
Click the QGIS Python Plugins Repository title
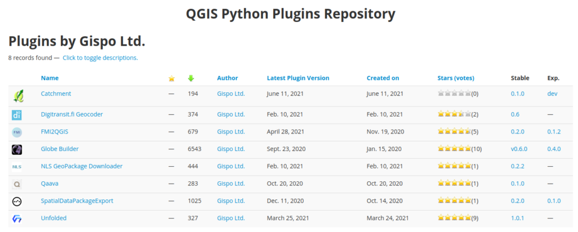291,14
